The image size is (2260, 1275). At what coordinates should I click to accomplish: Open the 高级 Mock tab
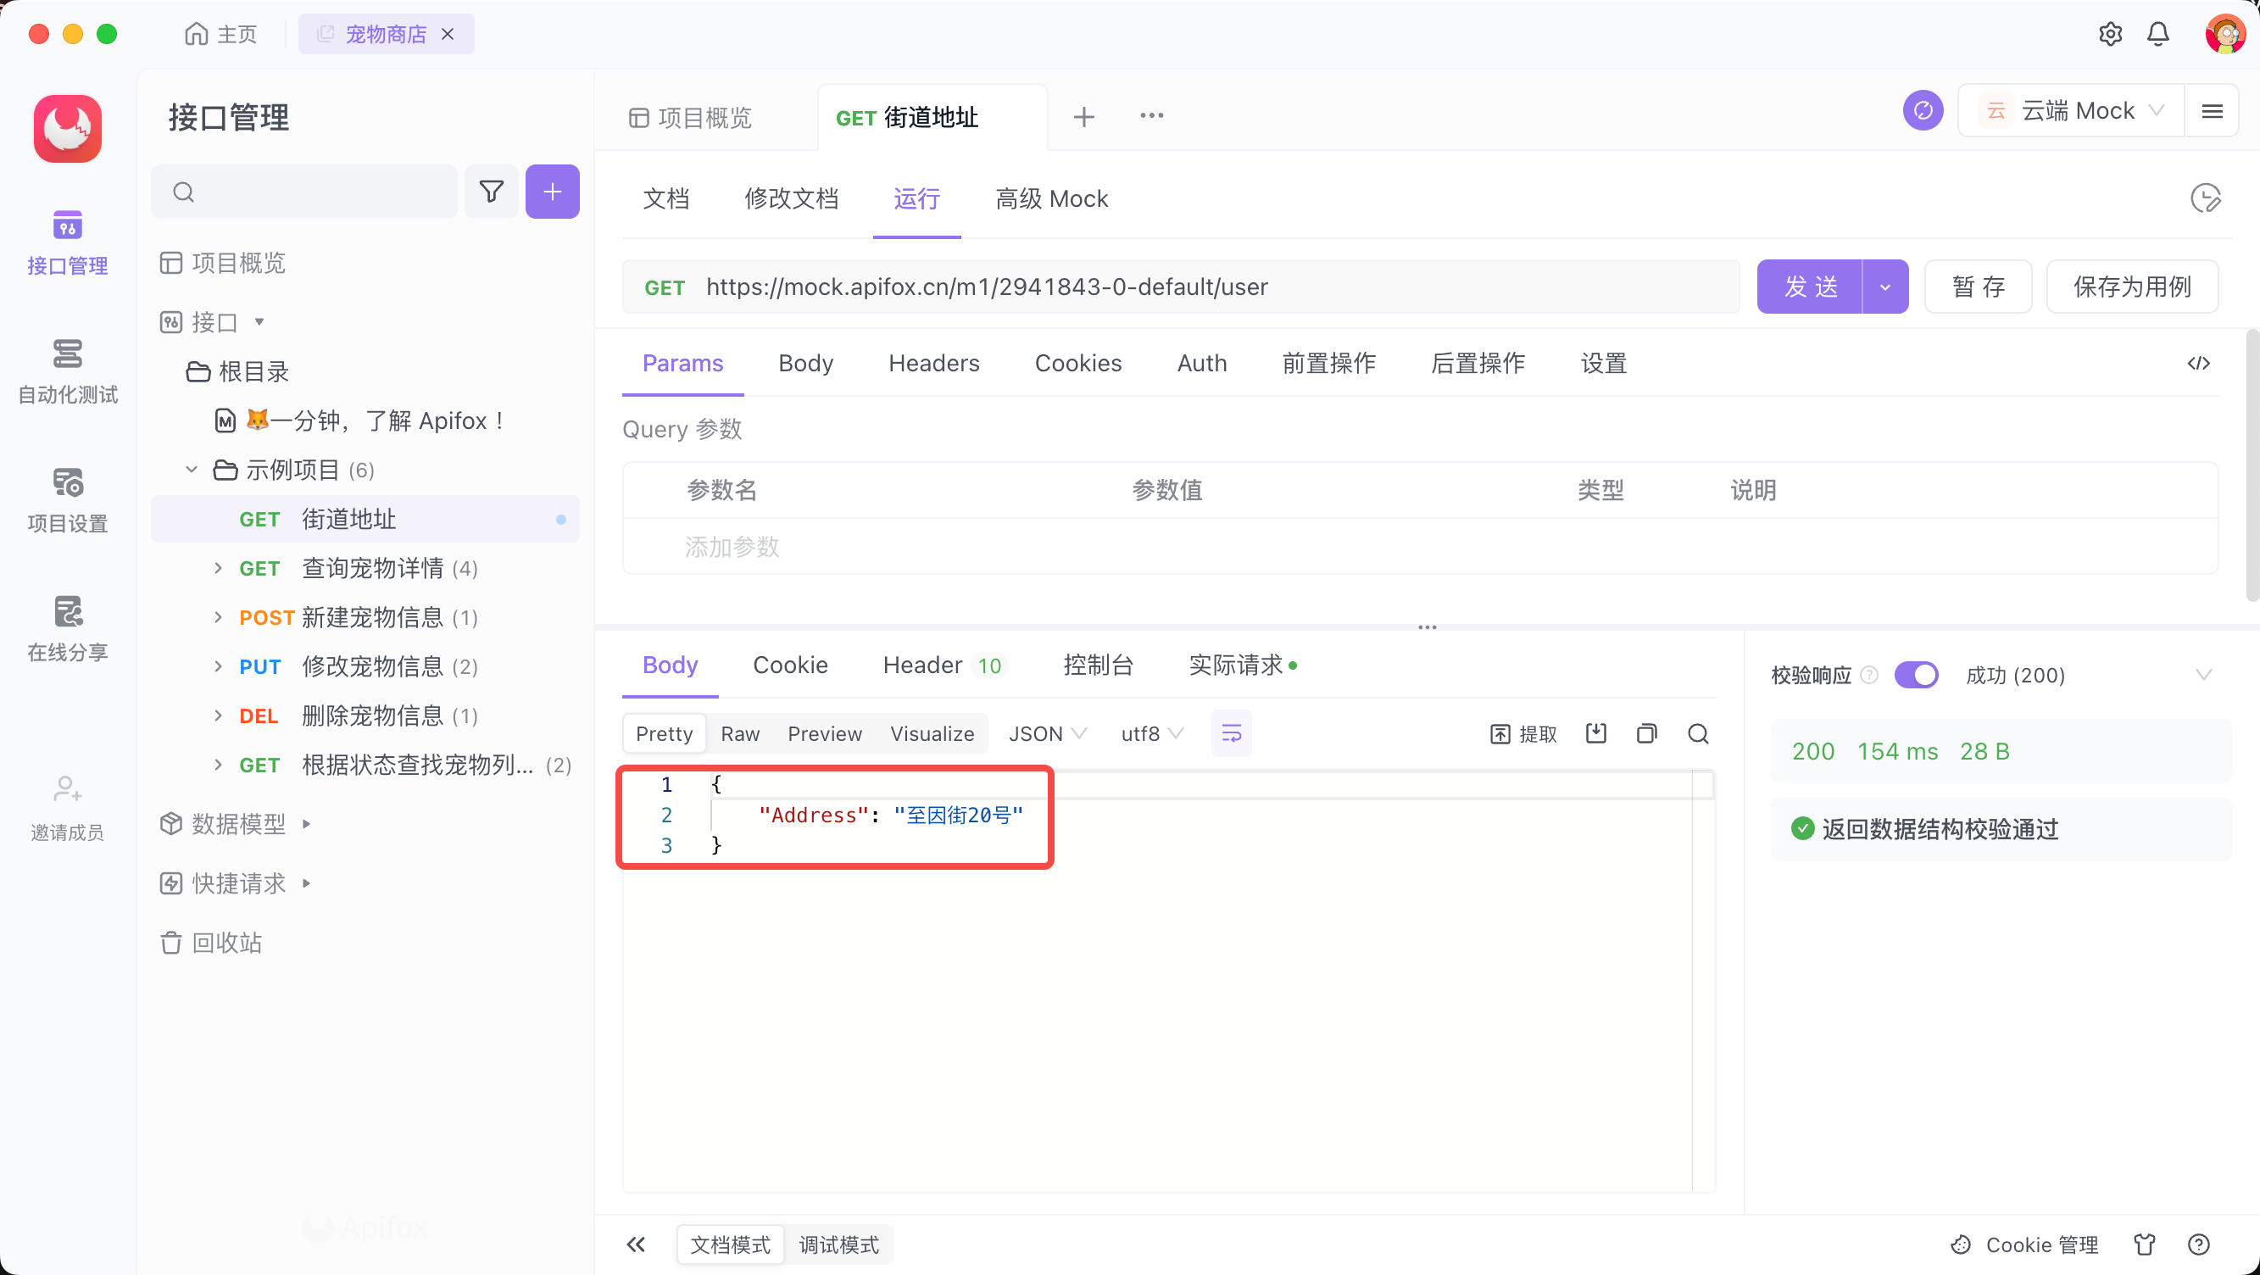[1051, 199]
